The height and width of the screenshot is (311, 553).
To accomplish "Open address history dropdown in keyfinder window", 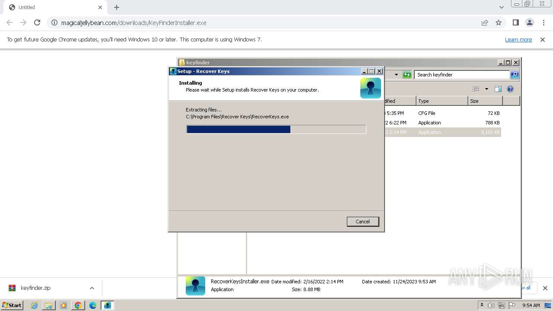I will 396,75.
